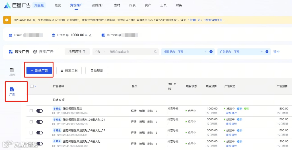This screenshot has width=292, height=150.
Task: Open 广告 section in left sidebar
Action: click(x=12, y=91)
